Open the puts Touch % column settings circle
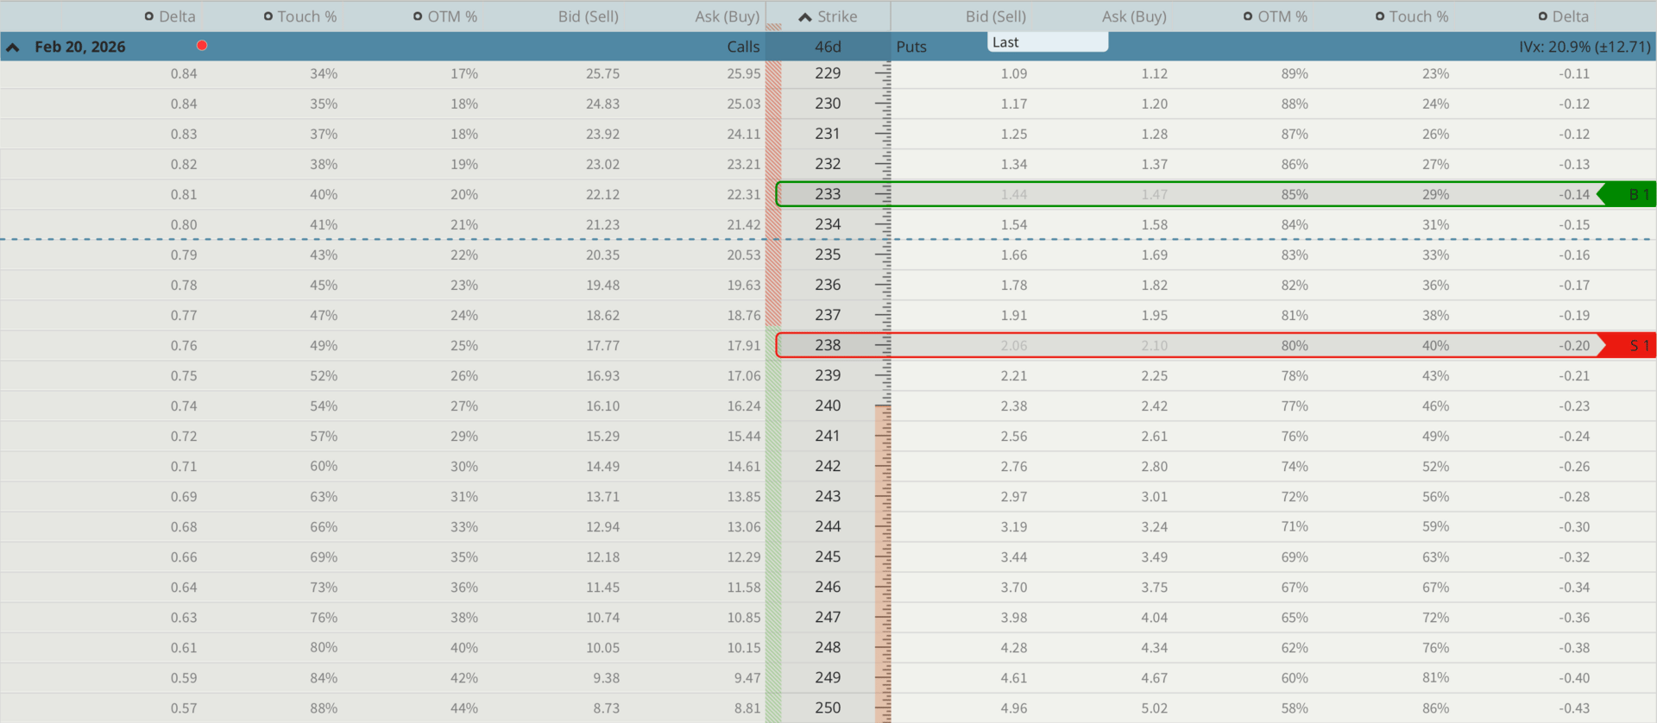The image size is (1657, 723). click(1380, 16)
